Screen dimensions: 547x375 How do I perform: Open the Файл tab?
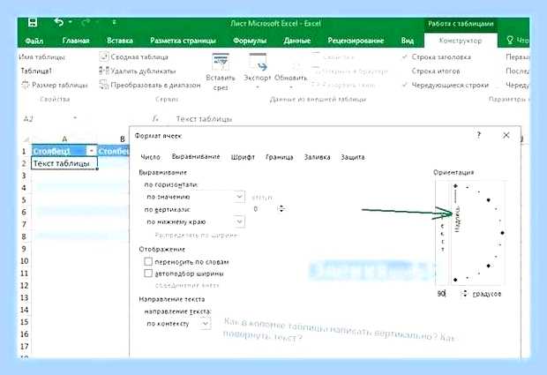coord(34,41)
